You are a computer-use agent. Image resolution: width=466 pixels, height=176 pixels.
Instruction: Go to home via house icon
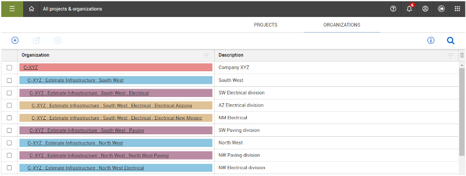[x=32, y=9]
